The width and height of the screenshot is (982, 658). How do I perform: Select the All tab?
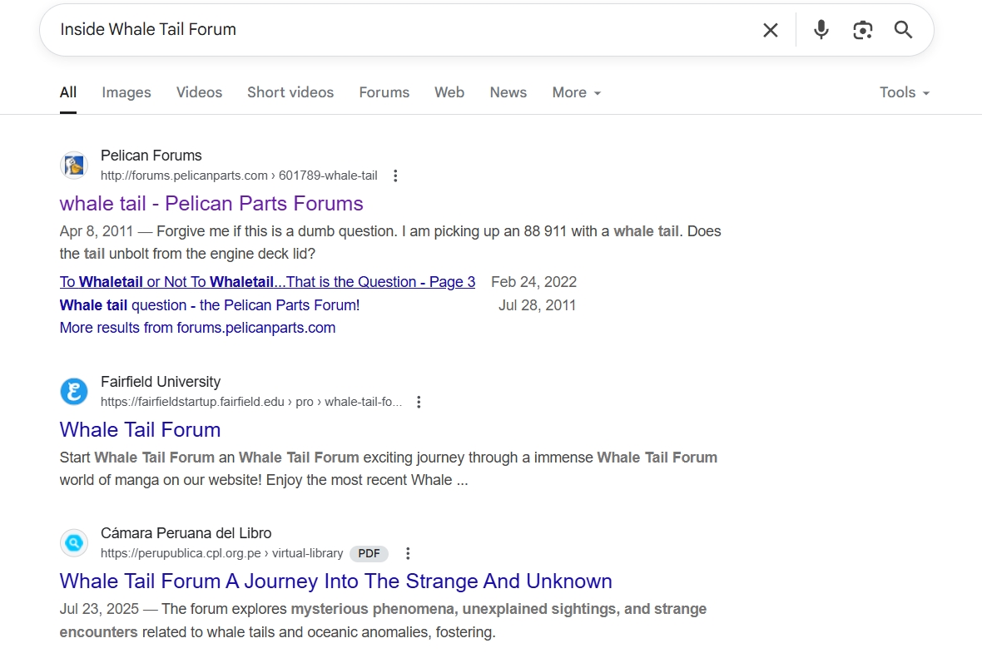68,92
